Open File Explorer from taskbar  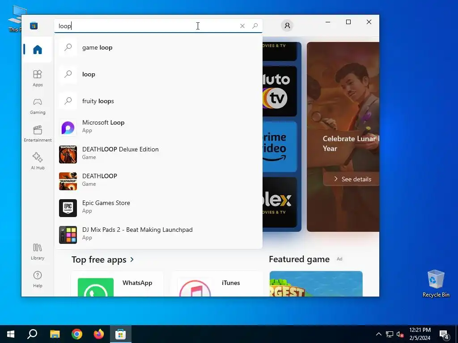click(55, 334)
